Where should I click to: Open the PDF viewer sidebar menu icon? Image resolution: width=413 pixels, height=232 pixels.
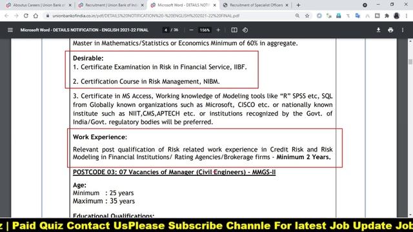pos(10,30)
